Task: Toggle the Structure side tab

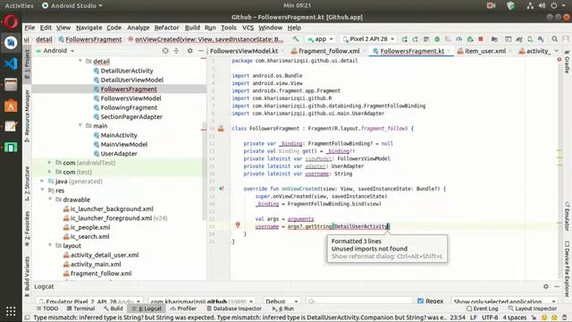Action: click(x=28, y=183)
